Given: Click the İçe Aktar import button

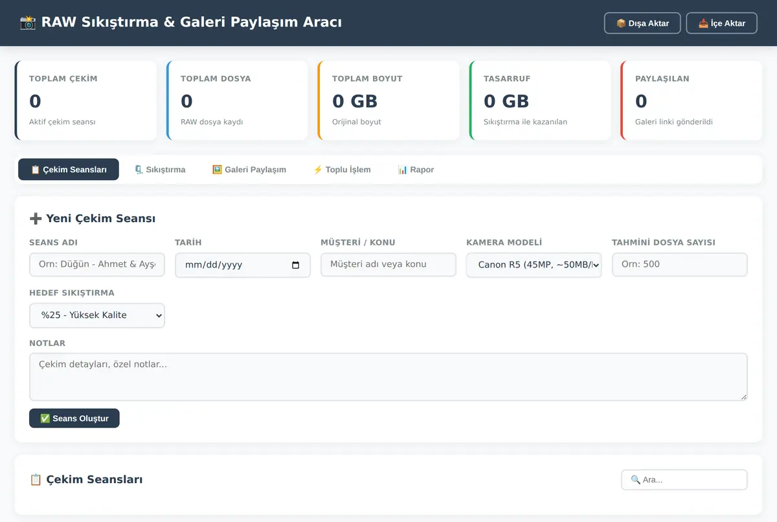Looking at the screenshot, I should point(722,23).
